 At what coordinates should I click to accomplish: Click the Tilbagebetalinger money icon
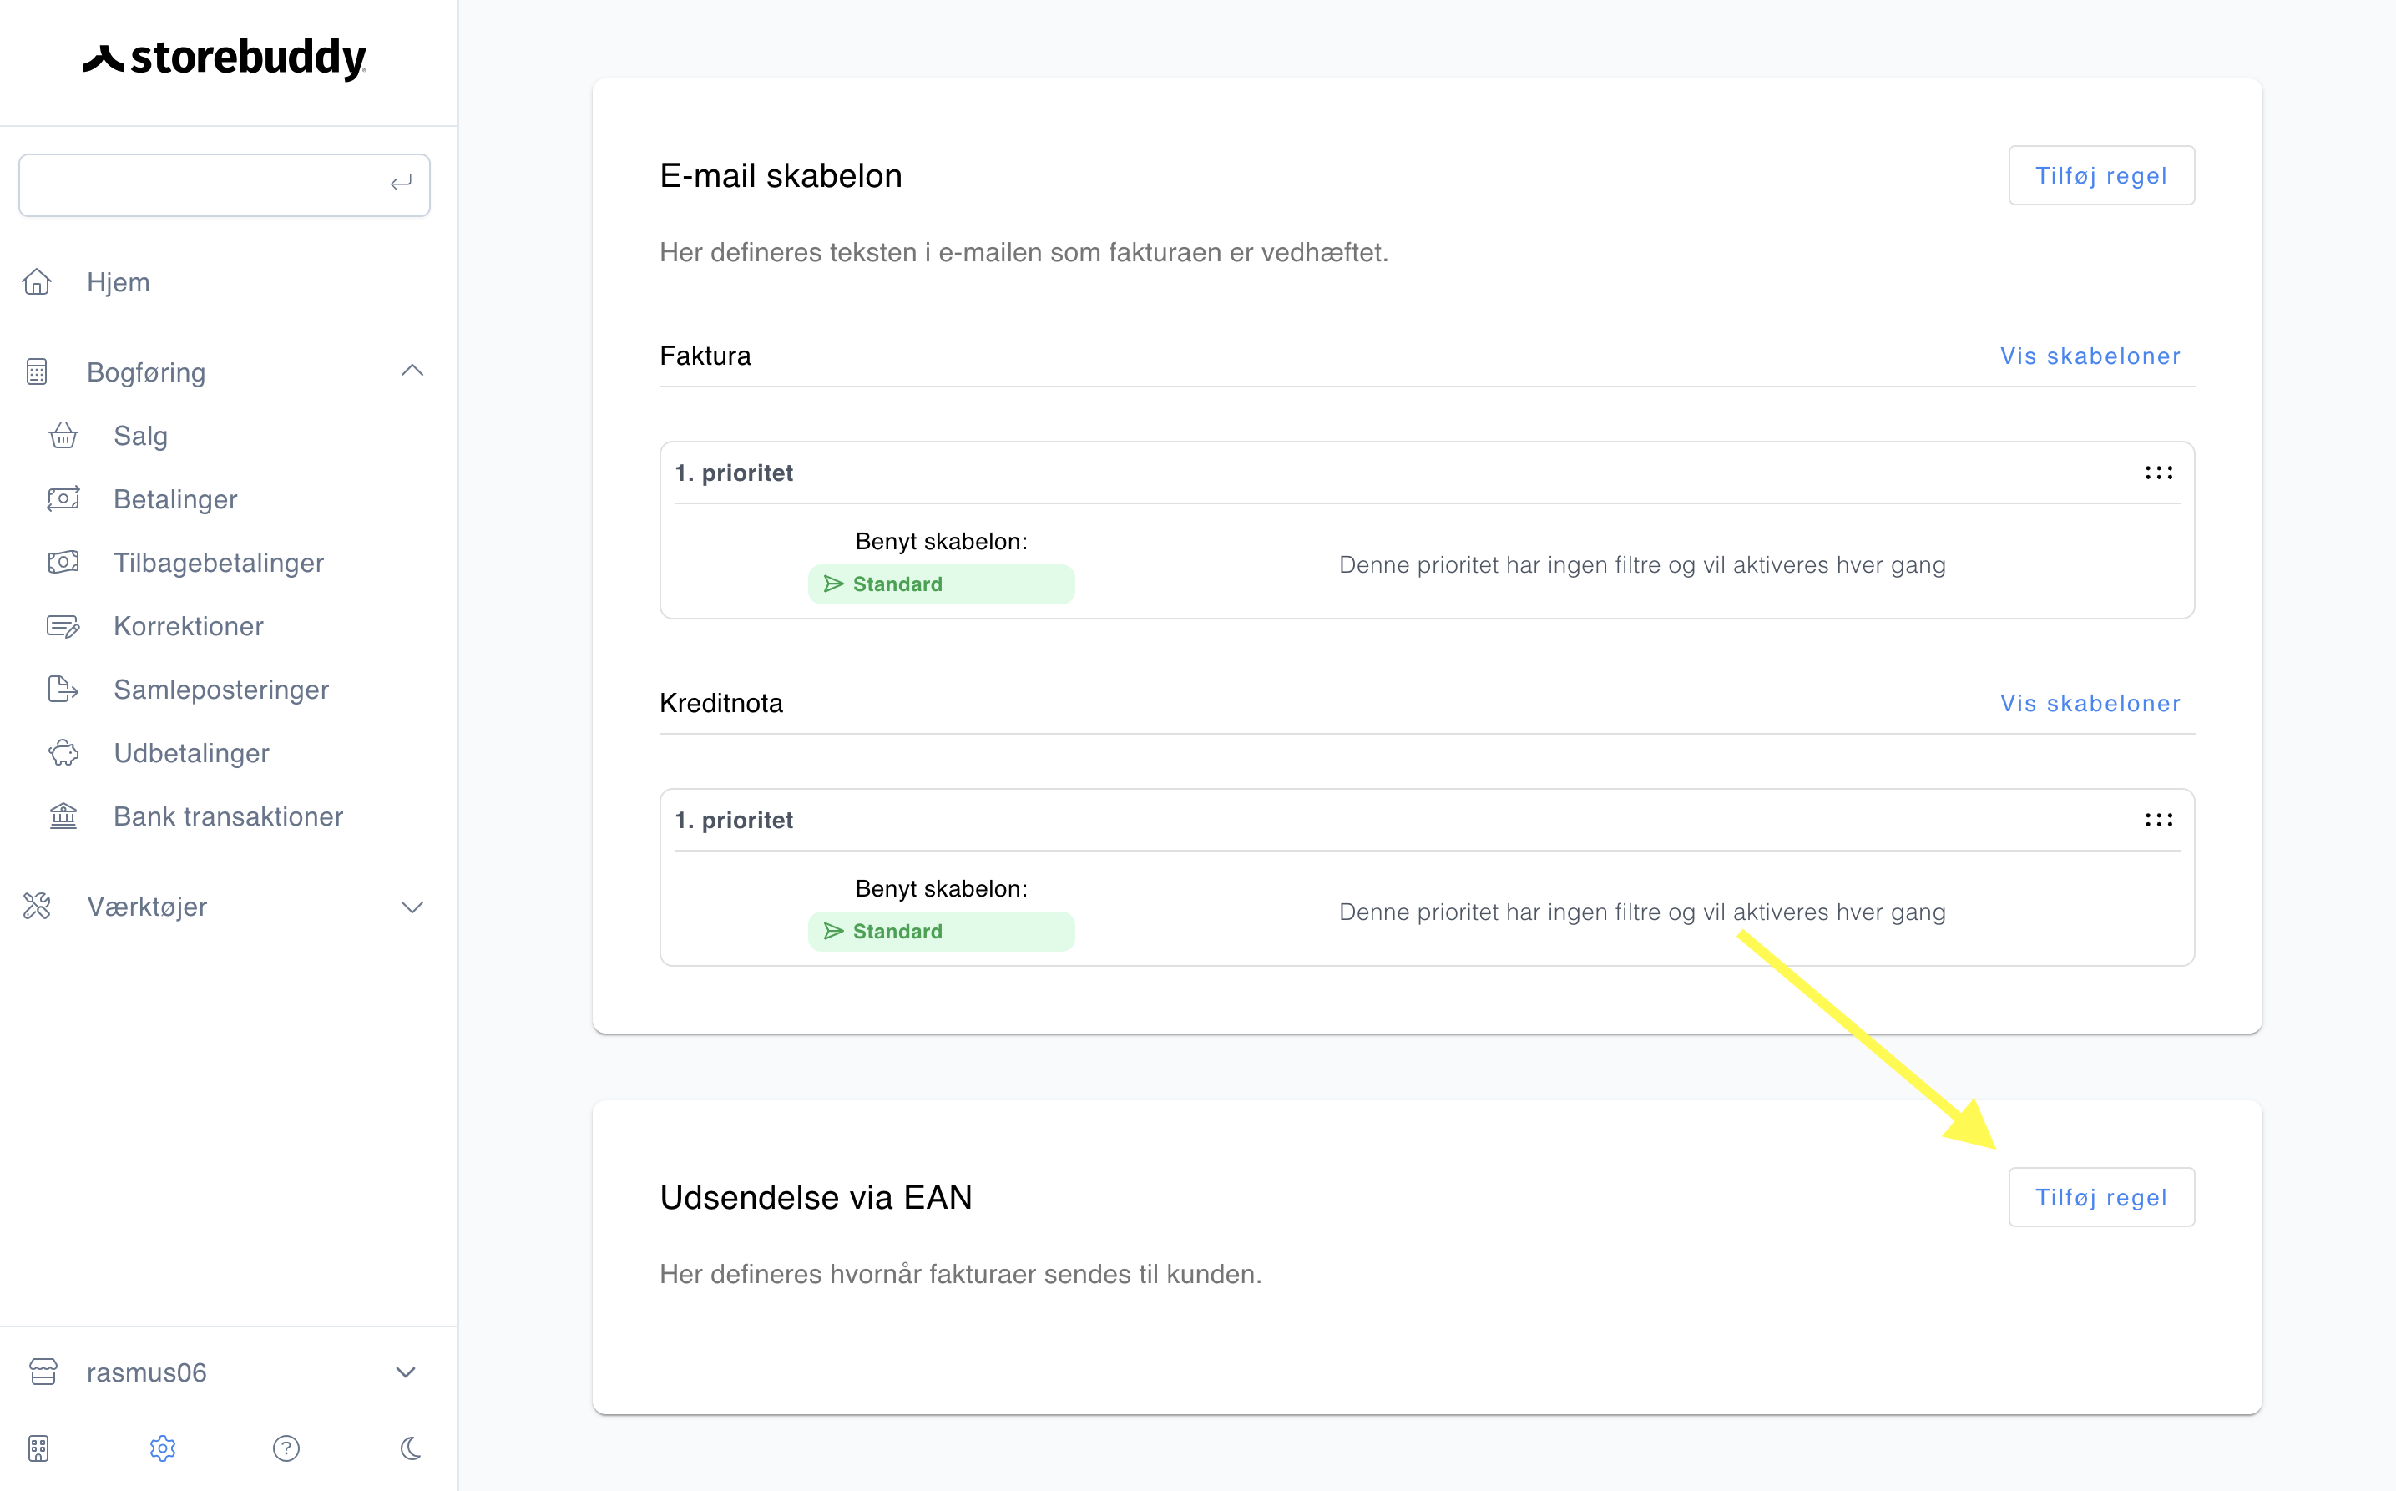[64, 562]
